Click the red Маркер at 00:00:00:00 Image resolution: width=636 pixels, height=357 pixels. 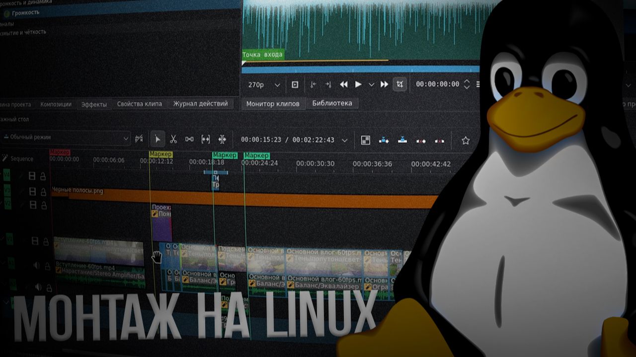click(x=60, y=153)
